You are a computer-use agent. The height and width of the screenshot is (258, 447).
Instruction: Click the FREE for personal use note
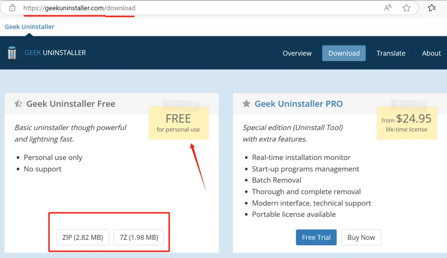click(x=178, y=123)
